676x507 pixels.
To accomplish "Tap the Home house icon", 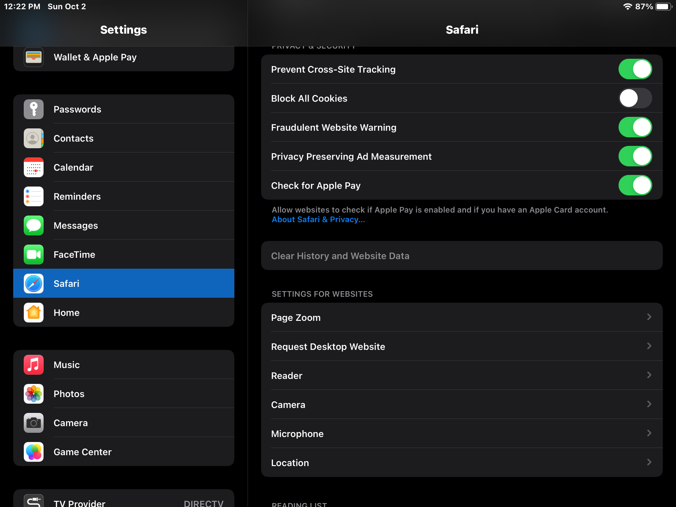I will (x=33, y=313).
